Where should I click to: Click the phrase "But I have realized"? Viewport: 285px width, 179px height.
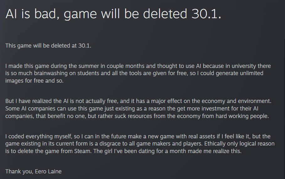coord(29,101)
